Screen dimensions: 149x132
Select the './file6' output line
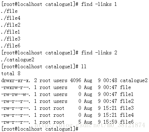pyautogui.click(x=11, y=46)
